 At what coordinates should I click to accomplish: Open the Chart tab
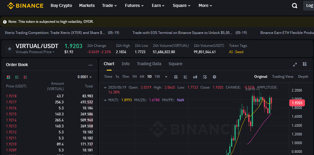coord(109,64)
